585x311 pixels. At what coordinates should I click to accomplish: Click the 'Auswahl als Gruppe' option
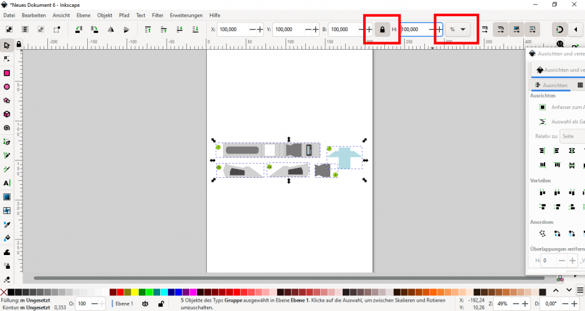[x=563, y=122]
